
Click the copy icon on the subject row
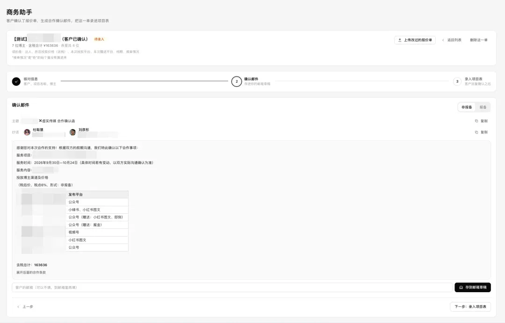tap(476, 121)
